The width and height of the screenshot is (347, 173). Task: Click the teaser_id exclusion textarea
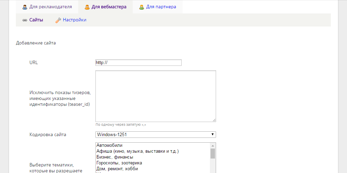155,96
